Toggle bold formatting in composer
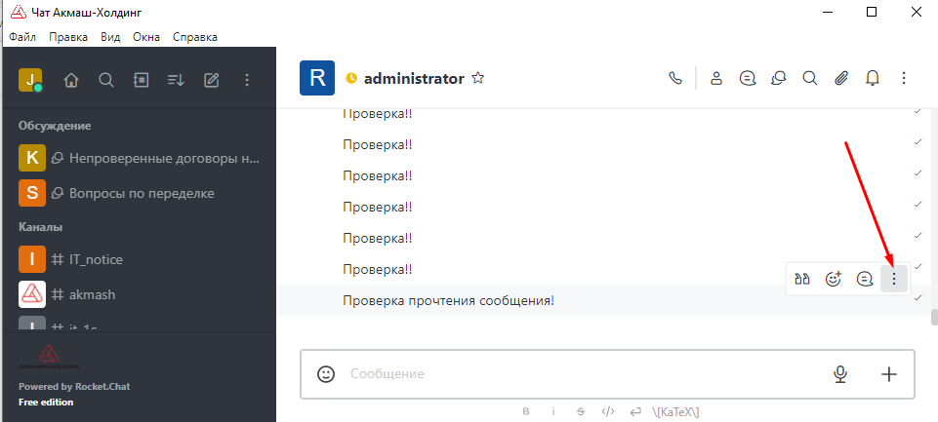 tap(526, 411)
